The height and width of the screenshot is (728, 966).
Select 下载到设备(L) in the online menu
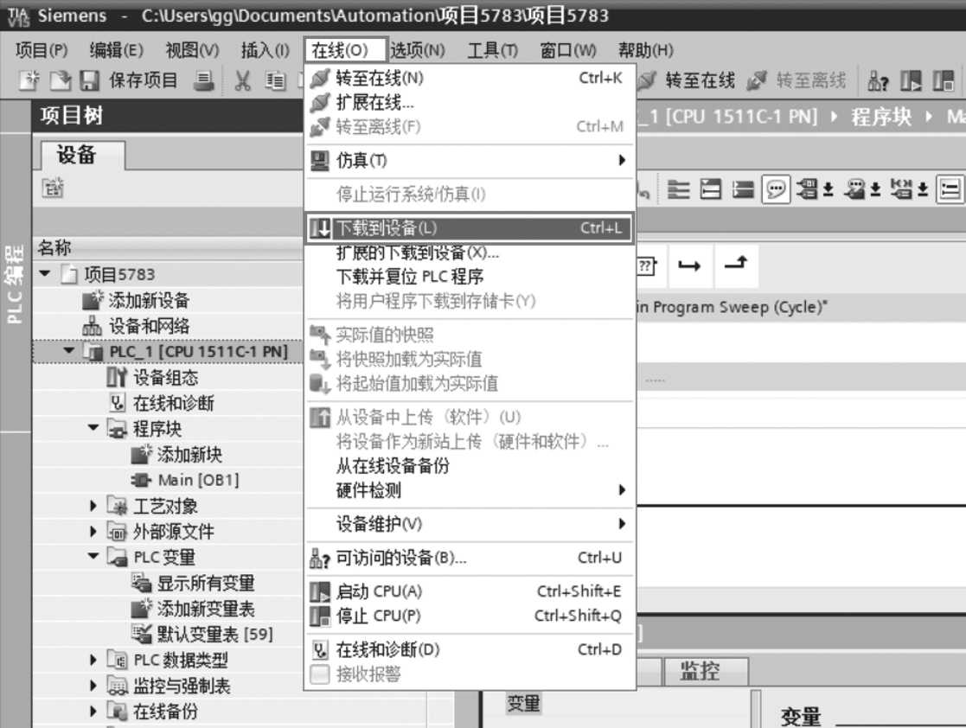pyautogui.click(x=470, y=228)
